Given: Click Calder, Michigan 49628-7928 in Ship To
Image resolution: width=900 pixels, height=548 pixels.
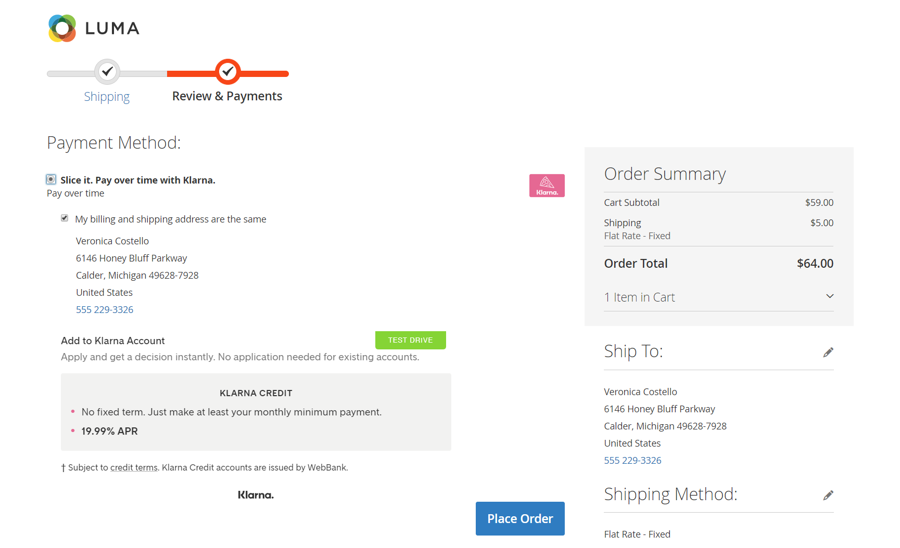Looking at the screenshot, I should pos(665,426).
